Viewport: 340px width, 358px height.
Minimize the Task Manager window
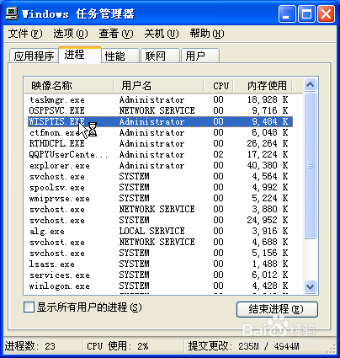tap(287, 14)
